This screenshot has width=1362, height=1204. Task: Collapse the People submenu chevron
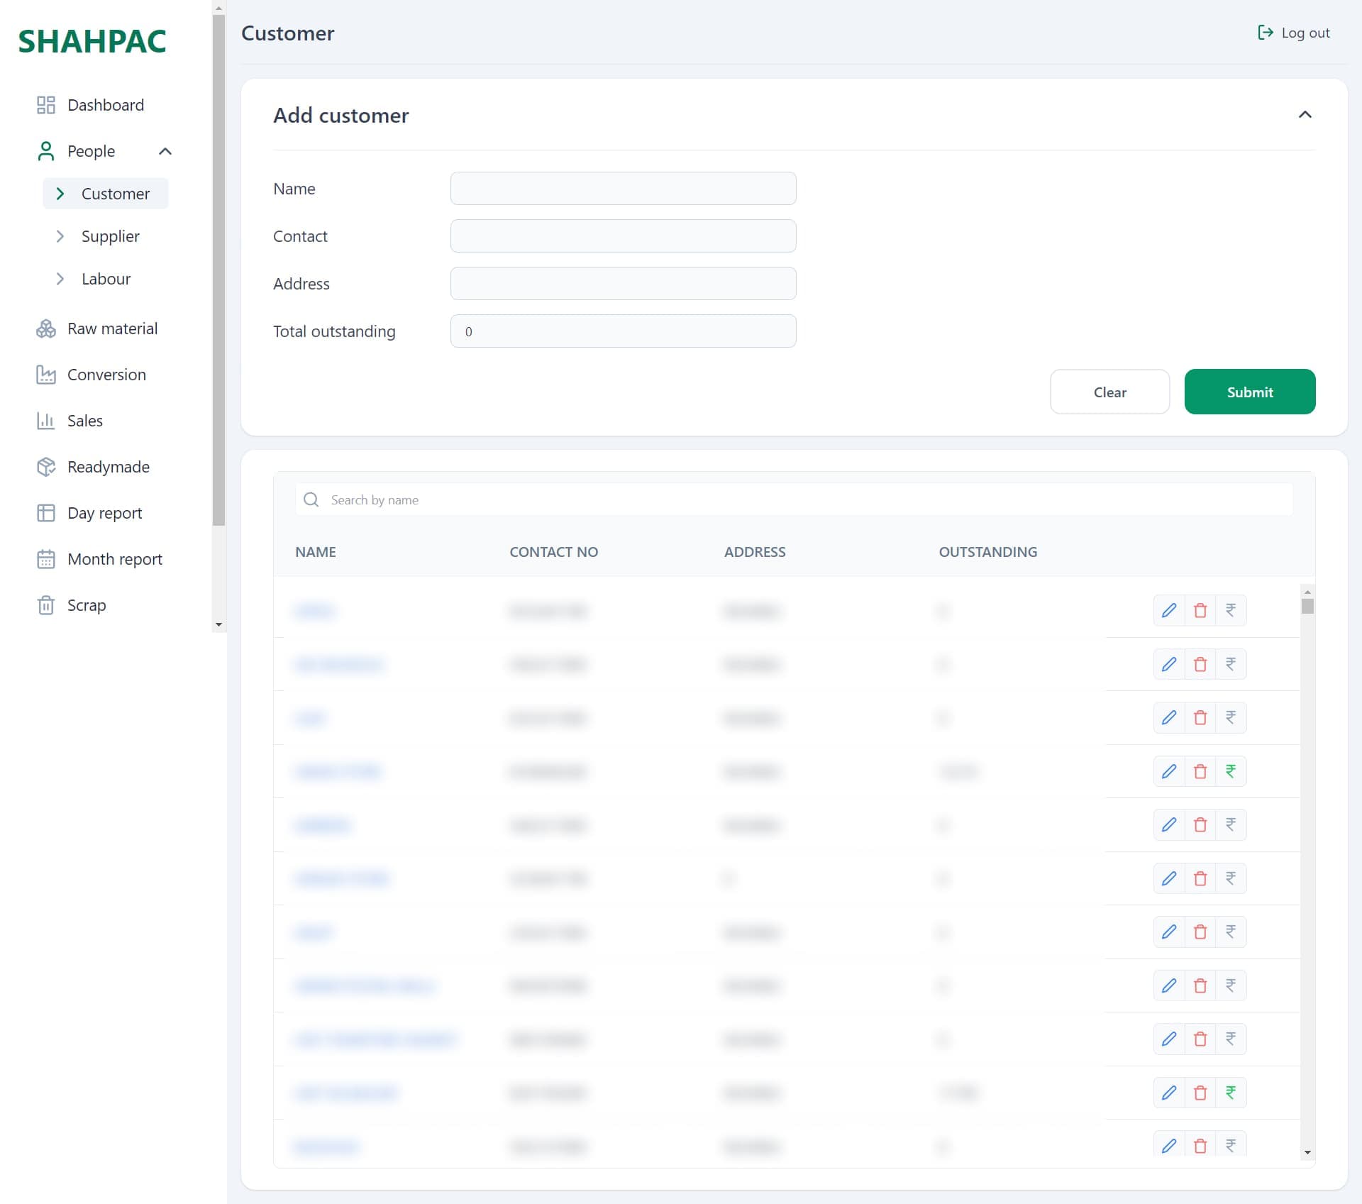[165, 151]
